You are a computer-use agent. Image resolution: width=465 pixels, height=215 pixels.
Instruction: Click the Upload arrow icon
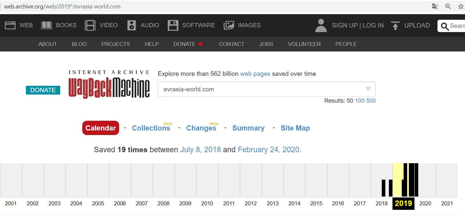pyautogui.click(x=395, y=25)
